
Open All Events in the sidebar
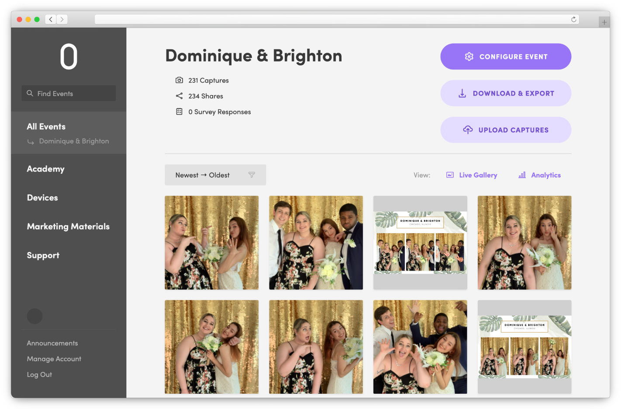coord(46,127)
